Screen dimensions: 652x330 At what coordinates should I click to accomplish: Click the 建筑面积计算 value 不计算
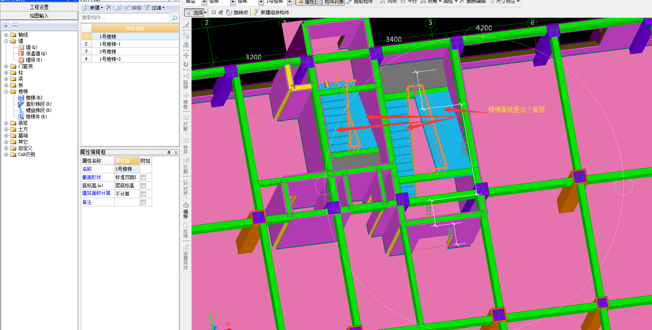point(127,194)
